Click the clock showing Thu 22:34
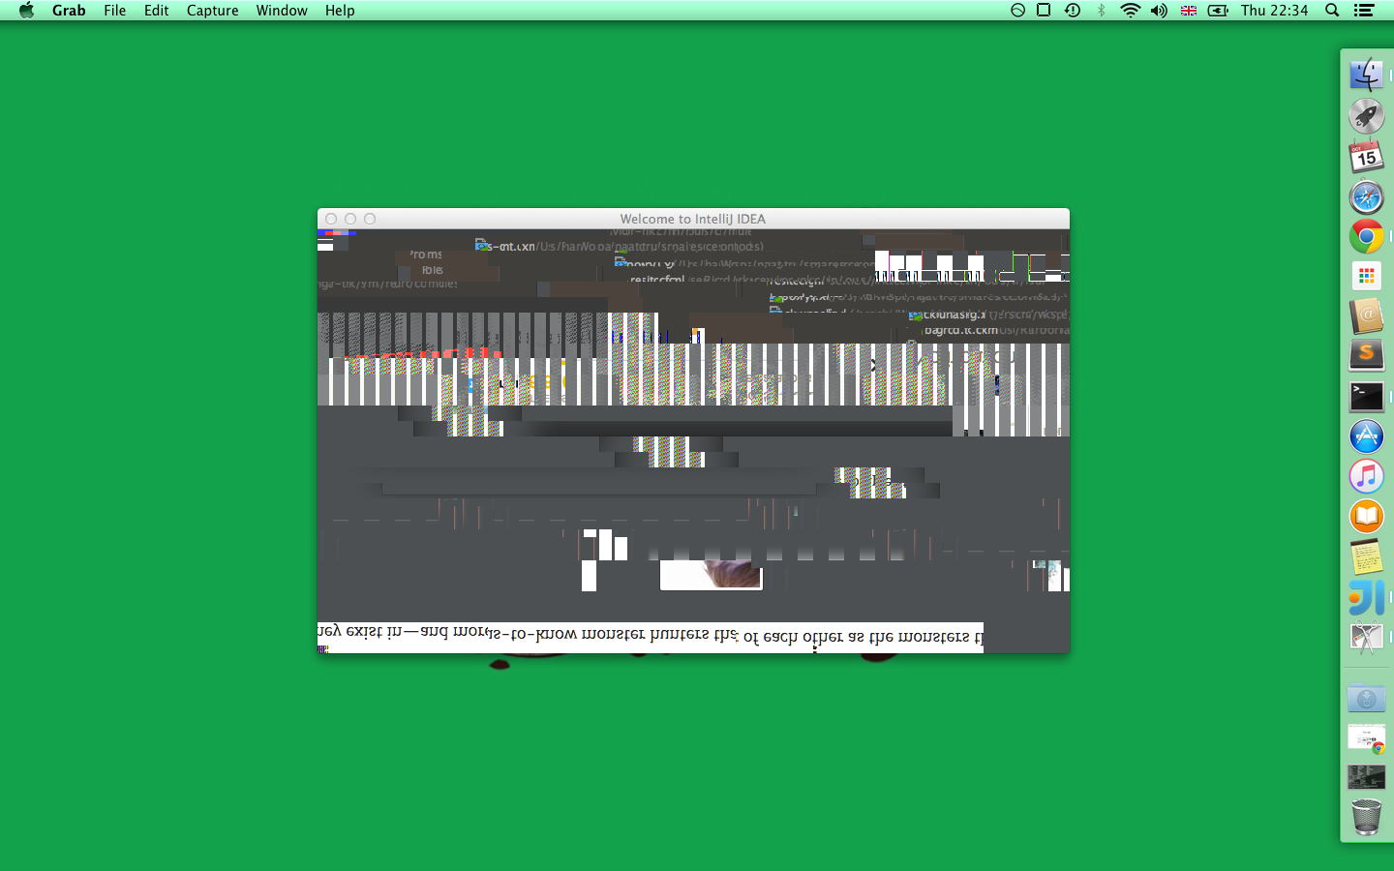This screenshot has width=1394, height=871. tap(1274, 11)
